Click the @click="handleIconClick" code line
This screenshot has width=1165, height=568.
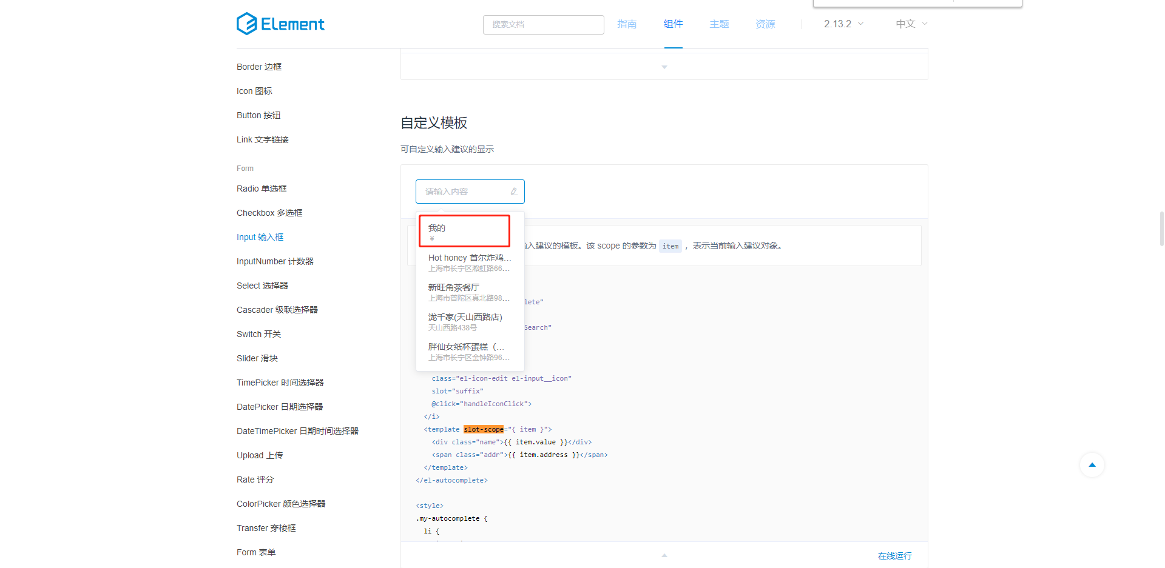[x=482, y=404]
